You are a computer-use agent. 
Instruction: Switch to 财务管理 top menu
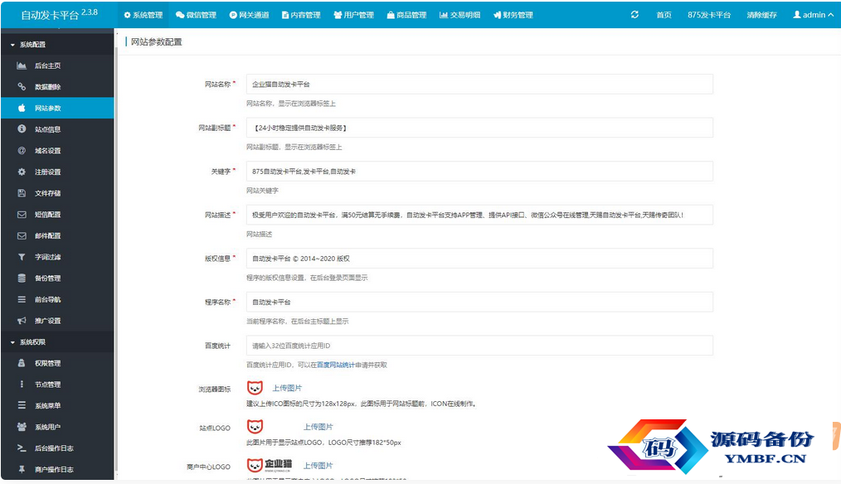pyautogui.click(x=513, y=15)
